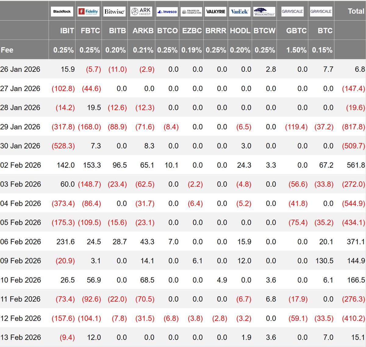Image resolution: width=366 pixels, height=347 pixels.
Task: Click the EZBC fee value 0.19%
Action: click(192, 50)
